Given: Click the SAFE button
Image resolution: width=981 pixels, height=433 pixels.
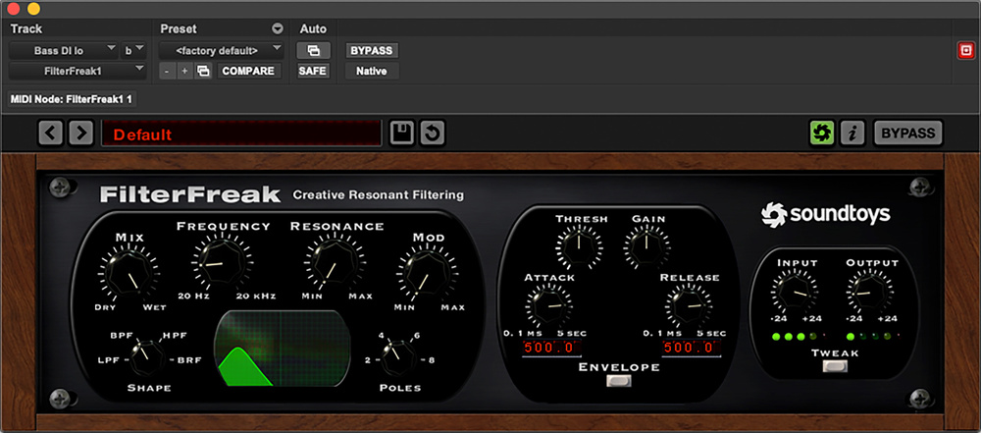Looking at the screenshot, I should 313,71.
